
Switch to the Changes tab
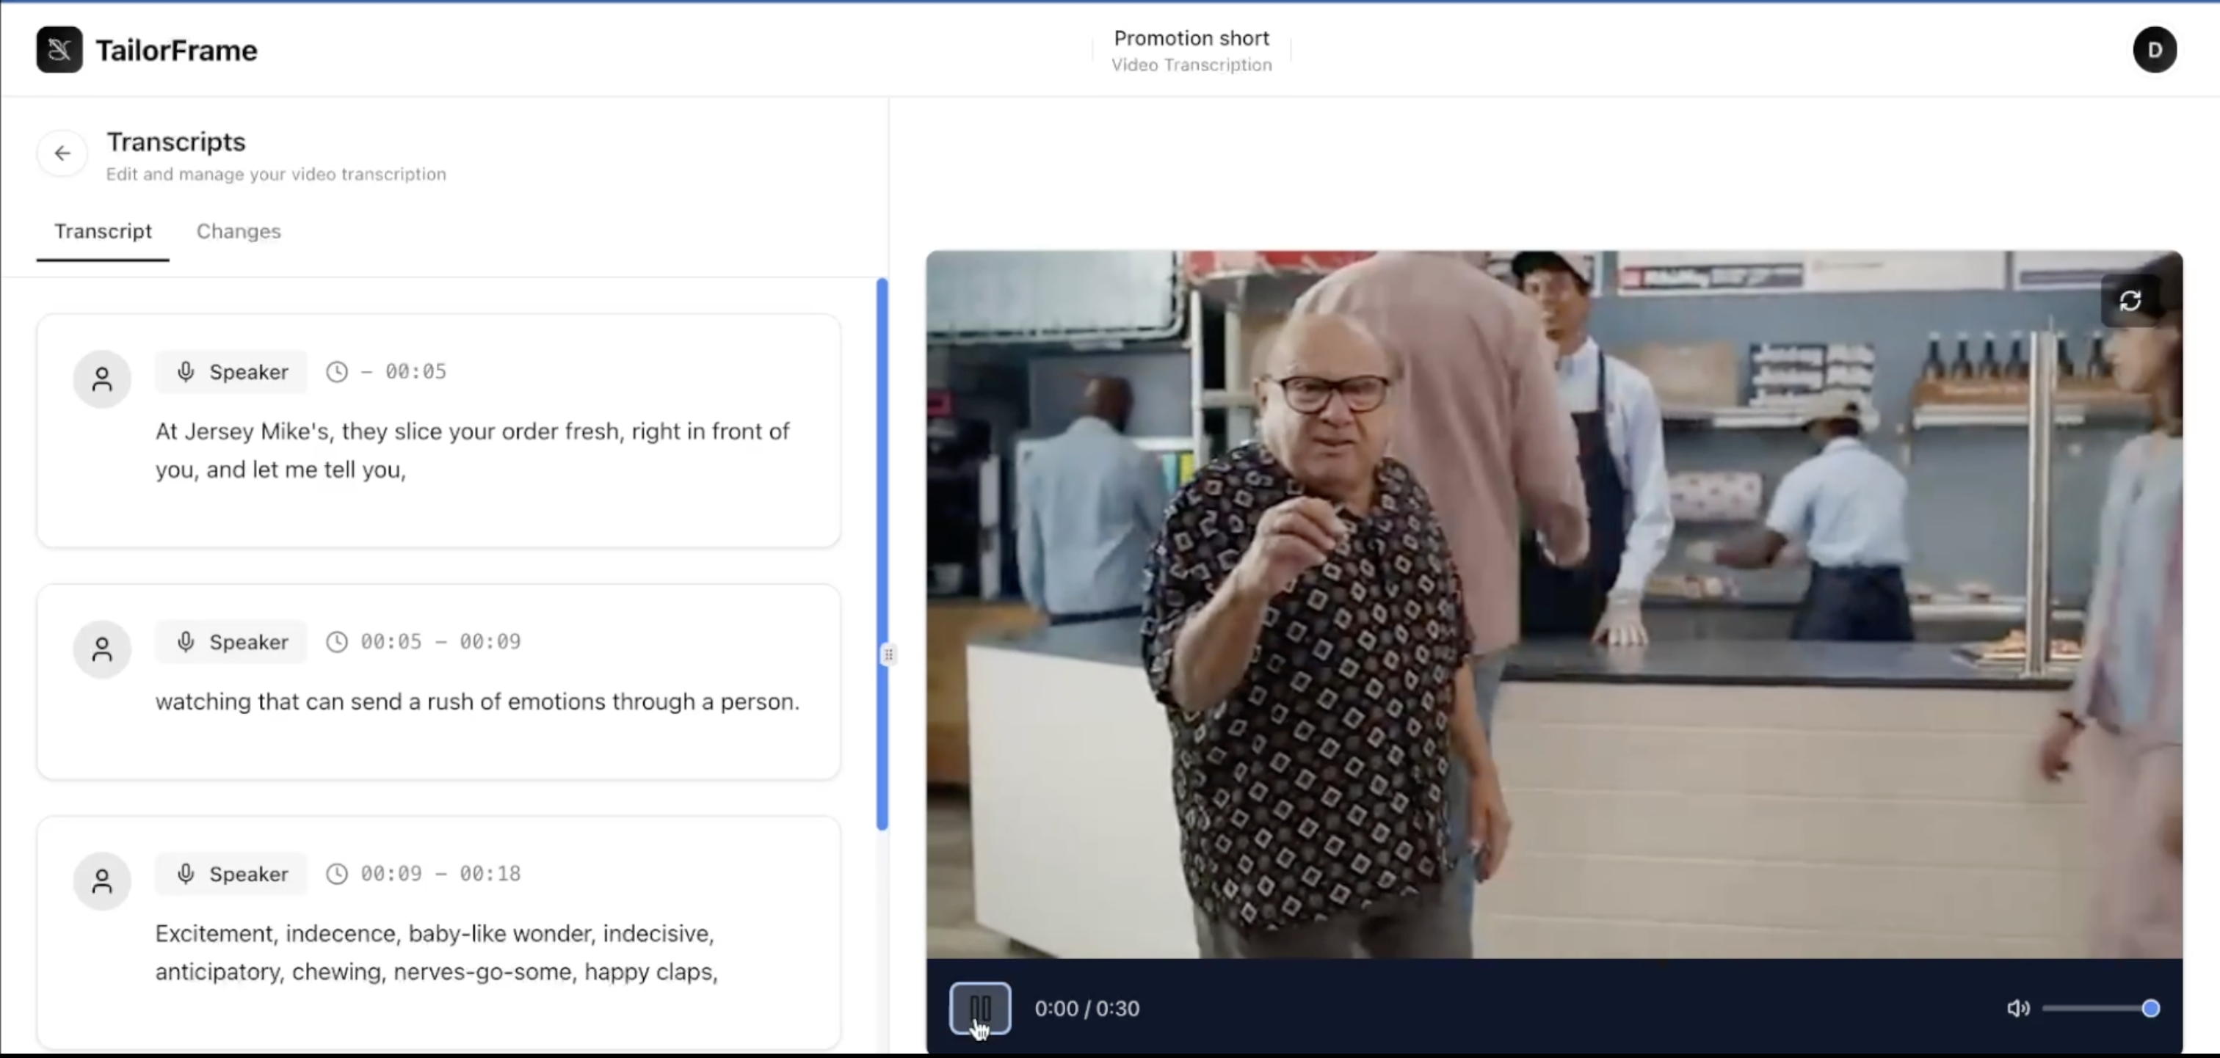coord(239,231)
